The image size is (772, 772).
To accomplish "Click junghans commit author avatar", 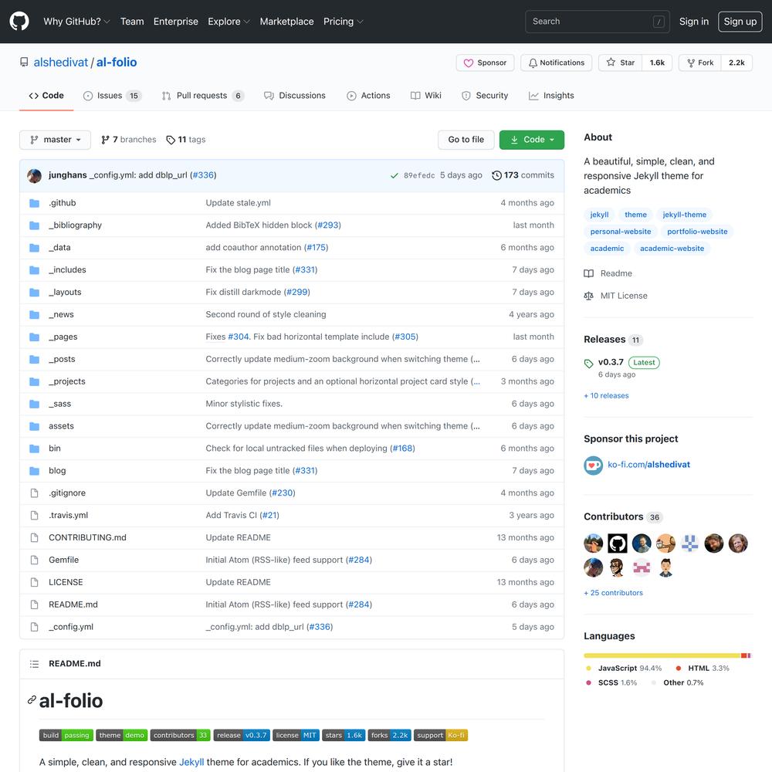I will click(34, 175).
